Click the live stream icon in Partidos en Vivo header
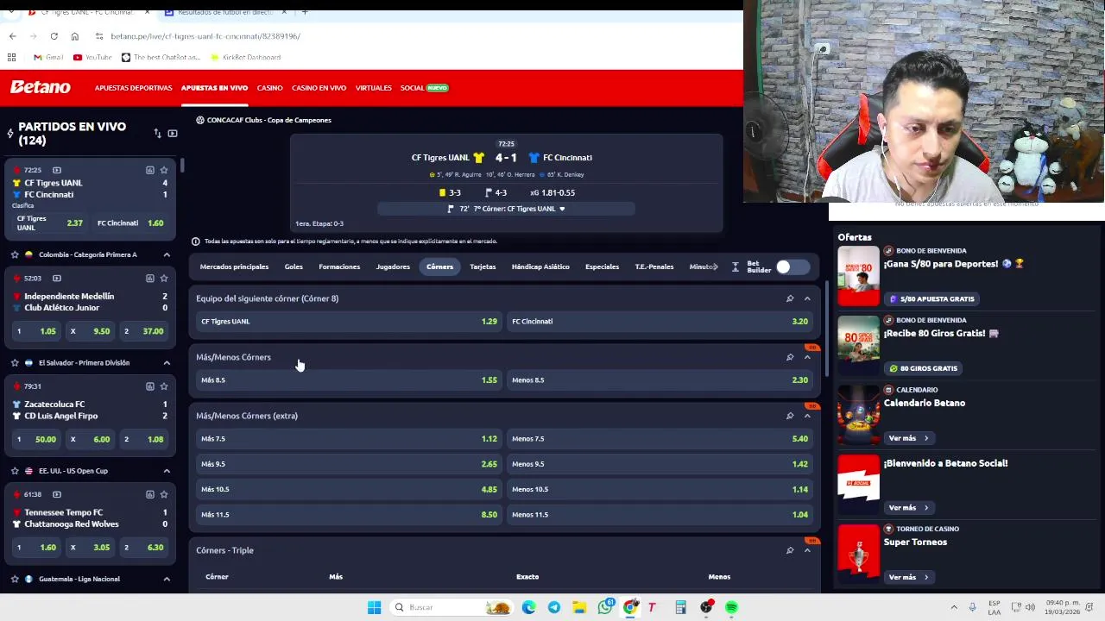 pyautogui.click(x=173, y=134)
